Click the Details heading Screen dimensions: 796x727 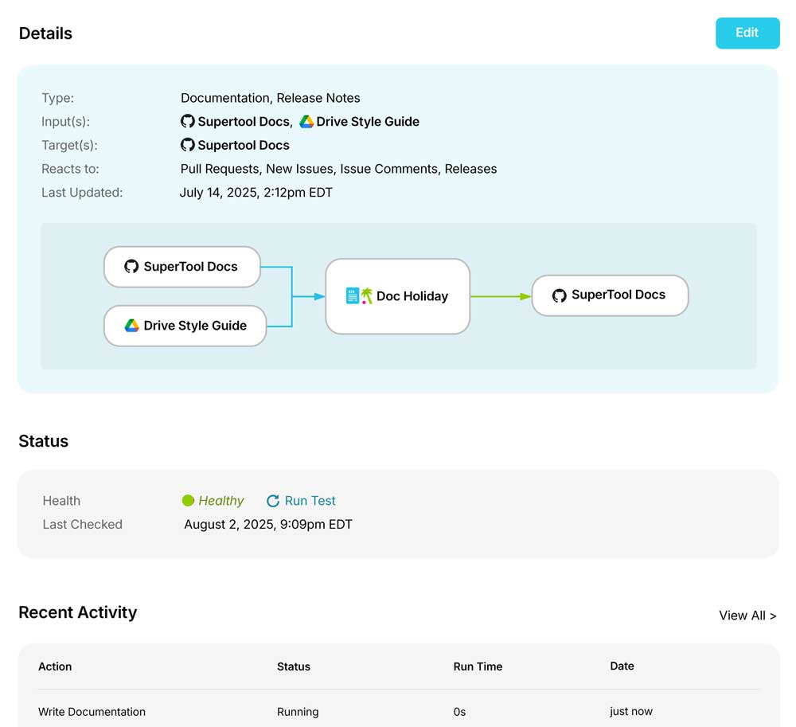45,33
